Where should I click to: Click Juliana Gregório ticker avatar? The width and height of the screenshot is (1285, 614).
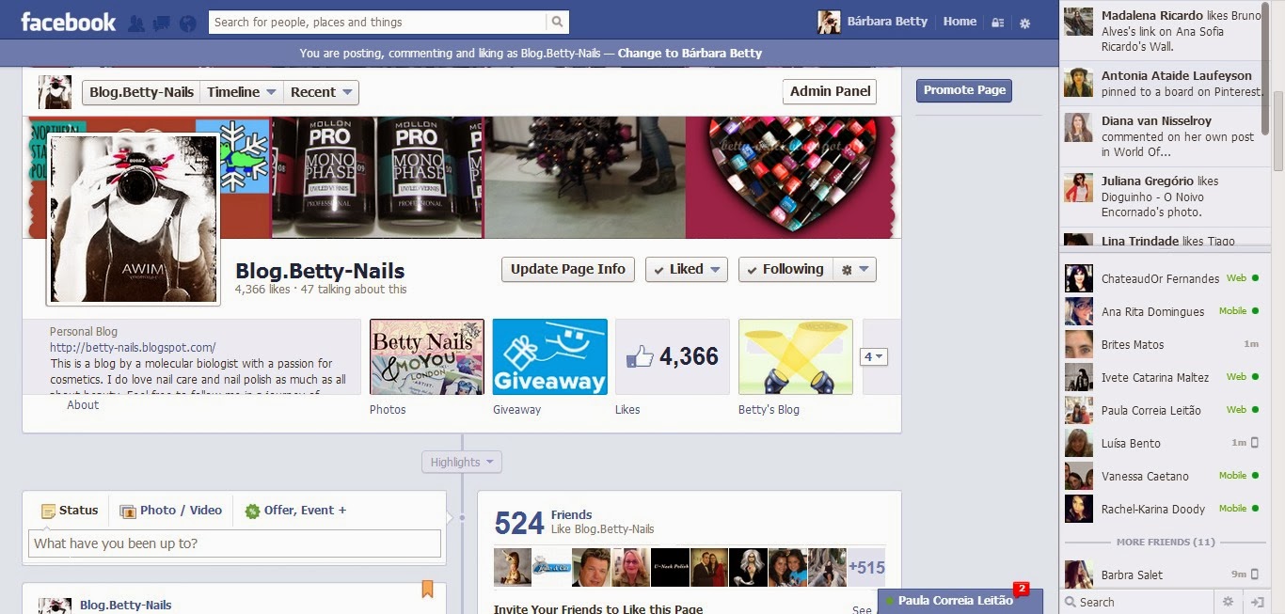pos(1079,187)
